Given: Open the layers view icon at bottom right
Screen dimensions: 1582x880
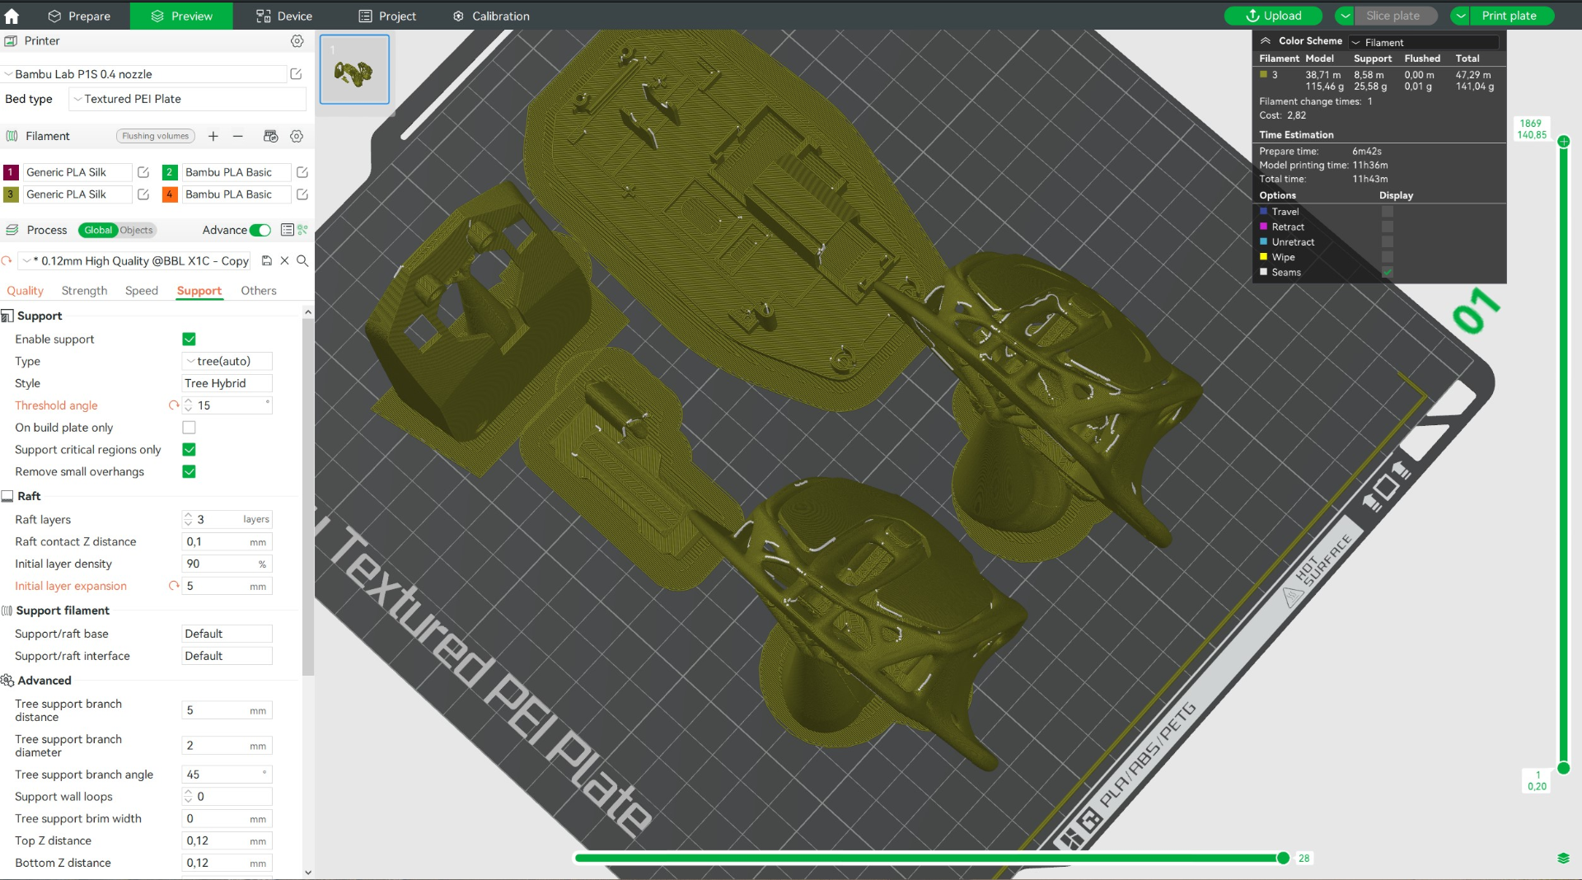Looking at the screenshot, I should [x=1563, y=858].
